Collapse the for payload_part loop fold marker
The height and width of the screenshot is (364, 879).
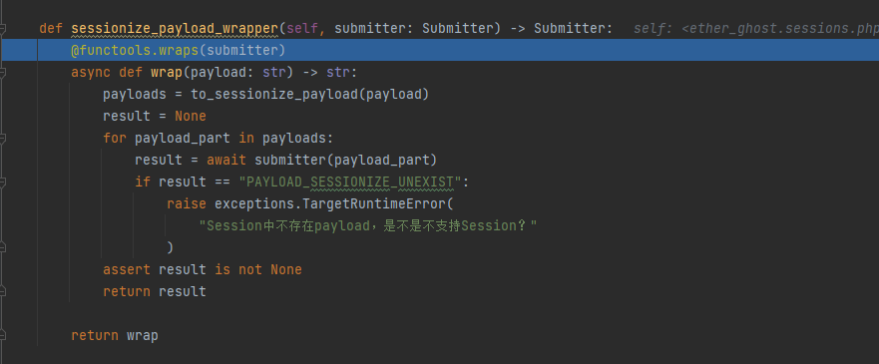point(3,138)
